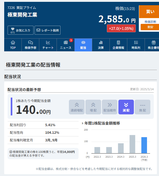Click the company name 極東開発工業 header
This screenshot has width=159, height=176.
[x=22, y=15]
